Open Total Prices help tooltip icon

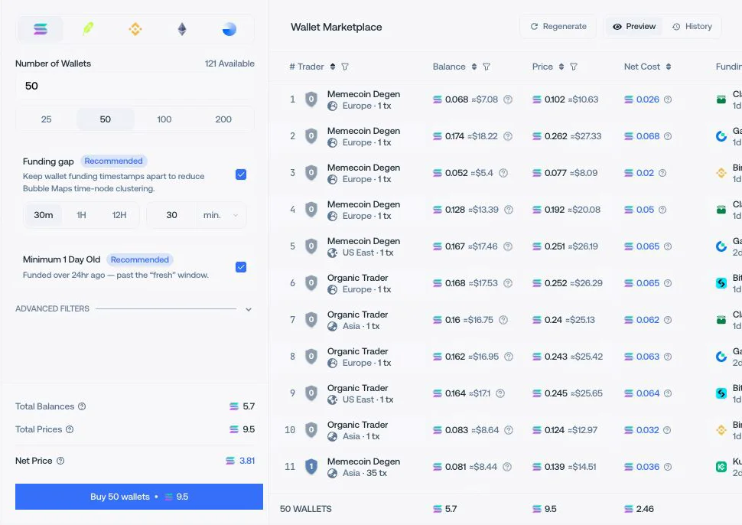point(70,429)
